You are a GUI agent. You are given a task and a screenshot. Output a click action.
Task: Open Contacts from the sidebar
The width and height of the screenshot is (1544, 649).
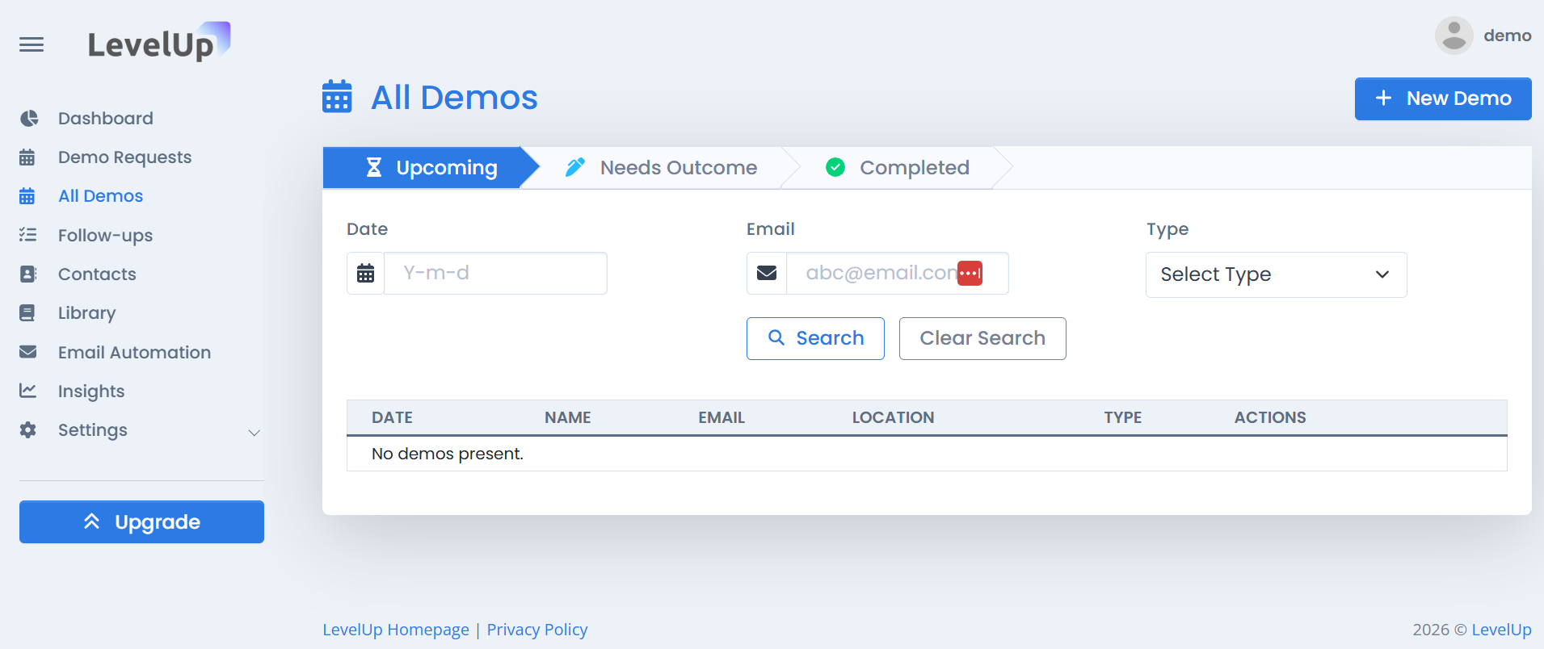click(x=97, y=274)
